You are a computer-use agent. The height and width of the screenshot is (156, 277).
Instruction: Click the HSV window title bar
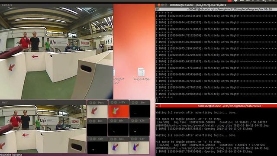119,103
